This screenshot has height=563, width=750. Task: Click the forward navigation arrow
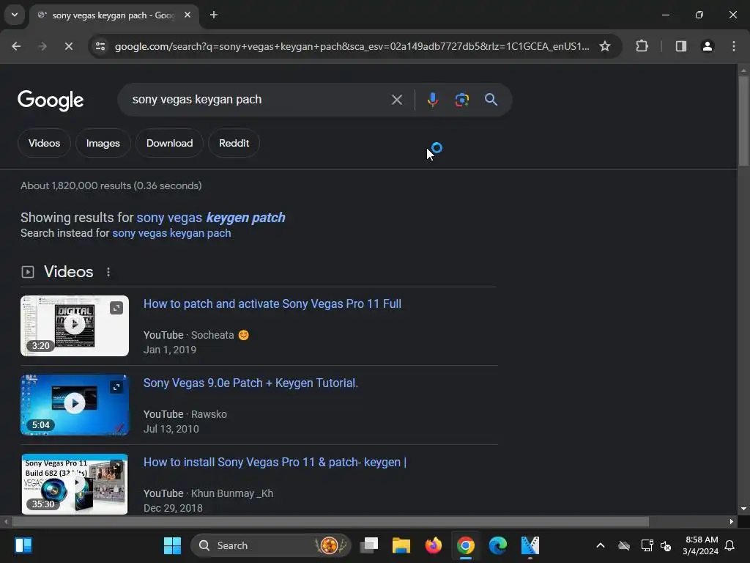point(42,46)
